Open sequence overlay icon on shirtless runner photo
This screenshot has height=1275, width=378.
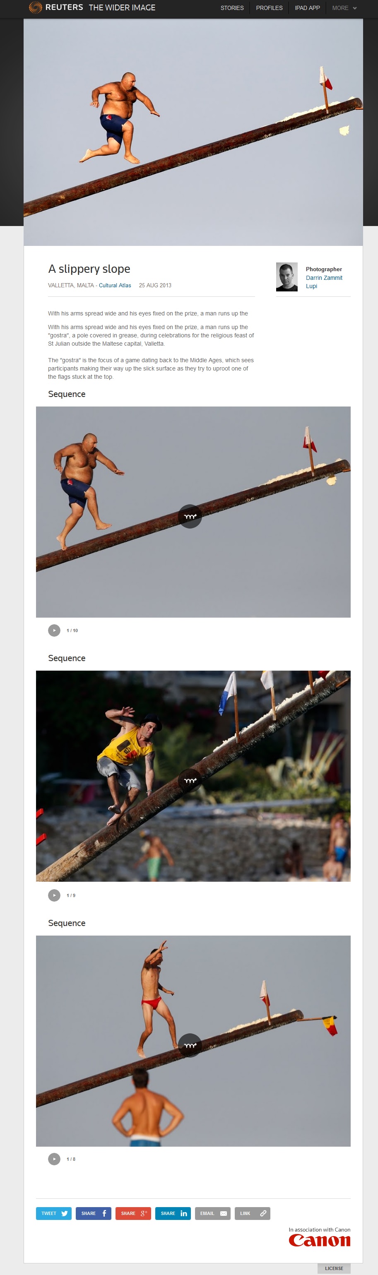click(190, 516)
